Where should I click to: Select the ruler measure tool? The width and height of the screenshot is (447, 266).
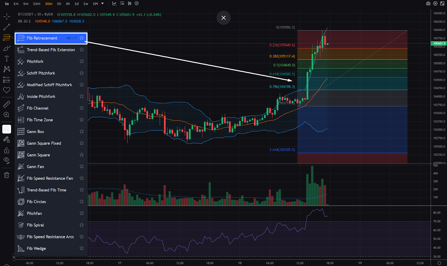click(x=7, y=104)
